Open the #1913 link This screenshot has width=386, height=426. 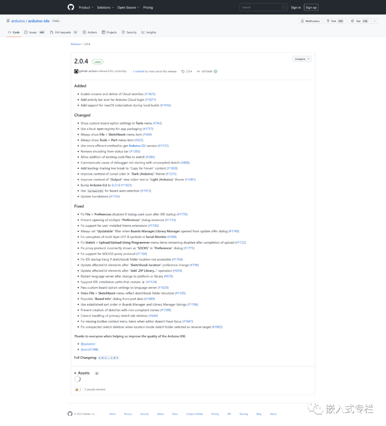[146, 191]
